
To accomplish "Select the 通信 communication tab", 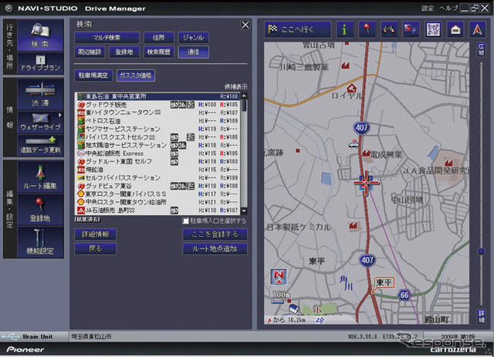I will point(193,52).
